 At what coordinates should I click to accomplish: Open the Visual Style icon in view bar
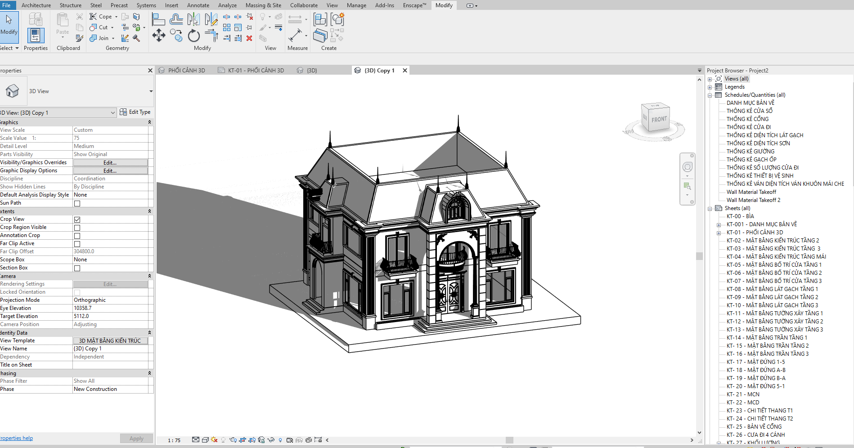coord(205,440)
